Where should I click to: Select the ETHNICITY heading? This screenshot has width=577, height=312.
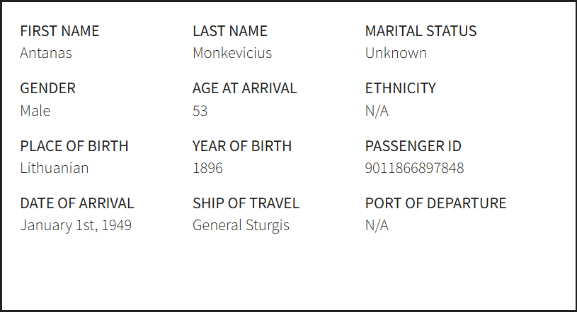click(401, 88)
